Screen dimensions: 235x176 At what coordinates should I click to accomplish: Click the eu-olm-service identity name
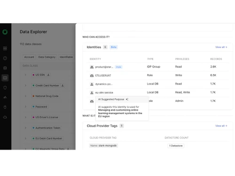[x=104, y=92]
